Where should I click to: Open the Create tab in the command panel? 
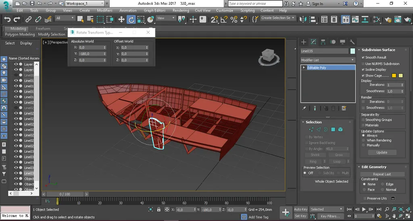click(x=304, y=42)
